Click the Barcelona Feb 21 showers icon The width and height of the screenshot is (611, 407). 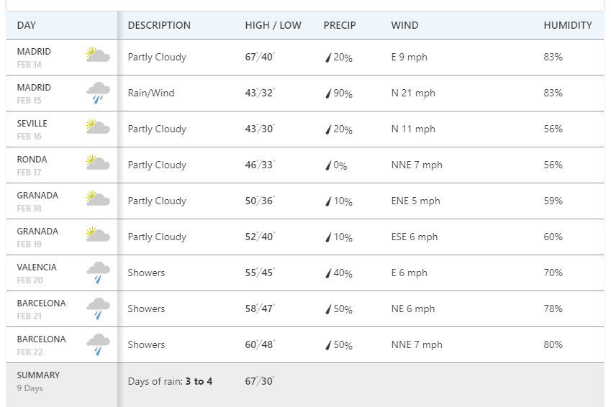coord(97,308)
